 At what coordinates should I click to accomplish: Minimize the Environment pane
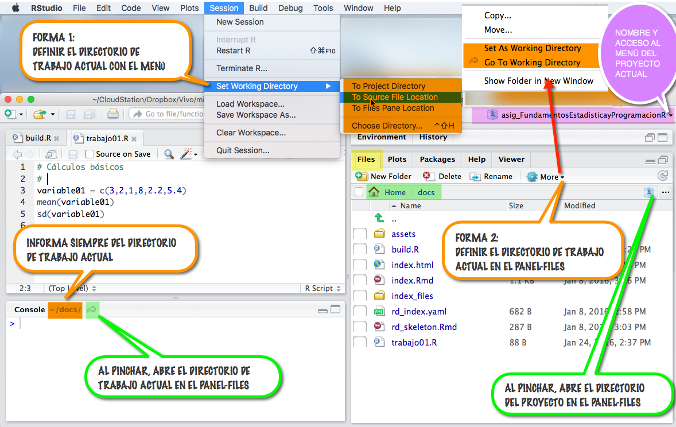coord(650,138)
